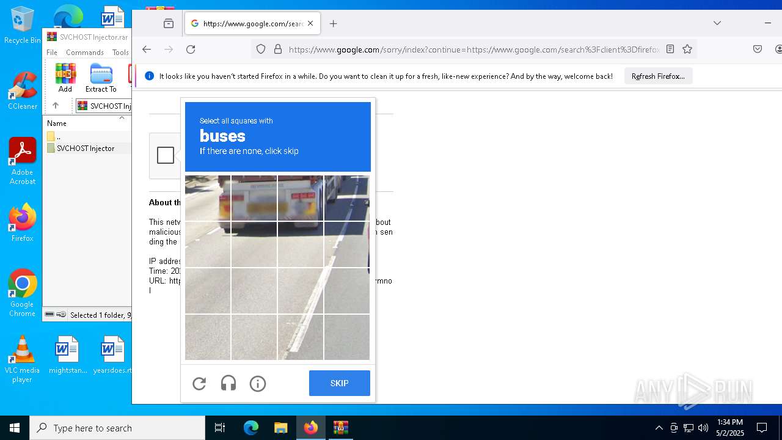Viewport: 782px width, 440px height.
Task: Bookmark this page with star icon
Action: coord(687,50)
